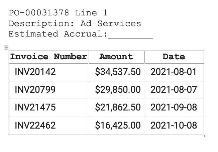
Task: Click date 2021-08-07
Action: [x=174, y=89]
